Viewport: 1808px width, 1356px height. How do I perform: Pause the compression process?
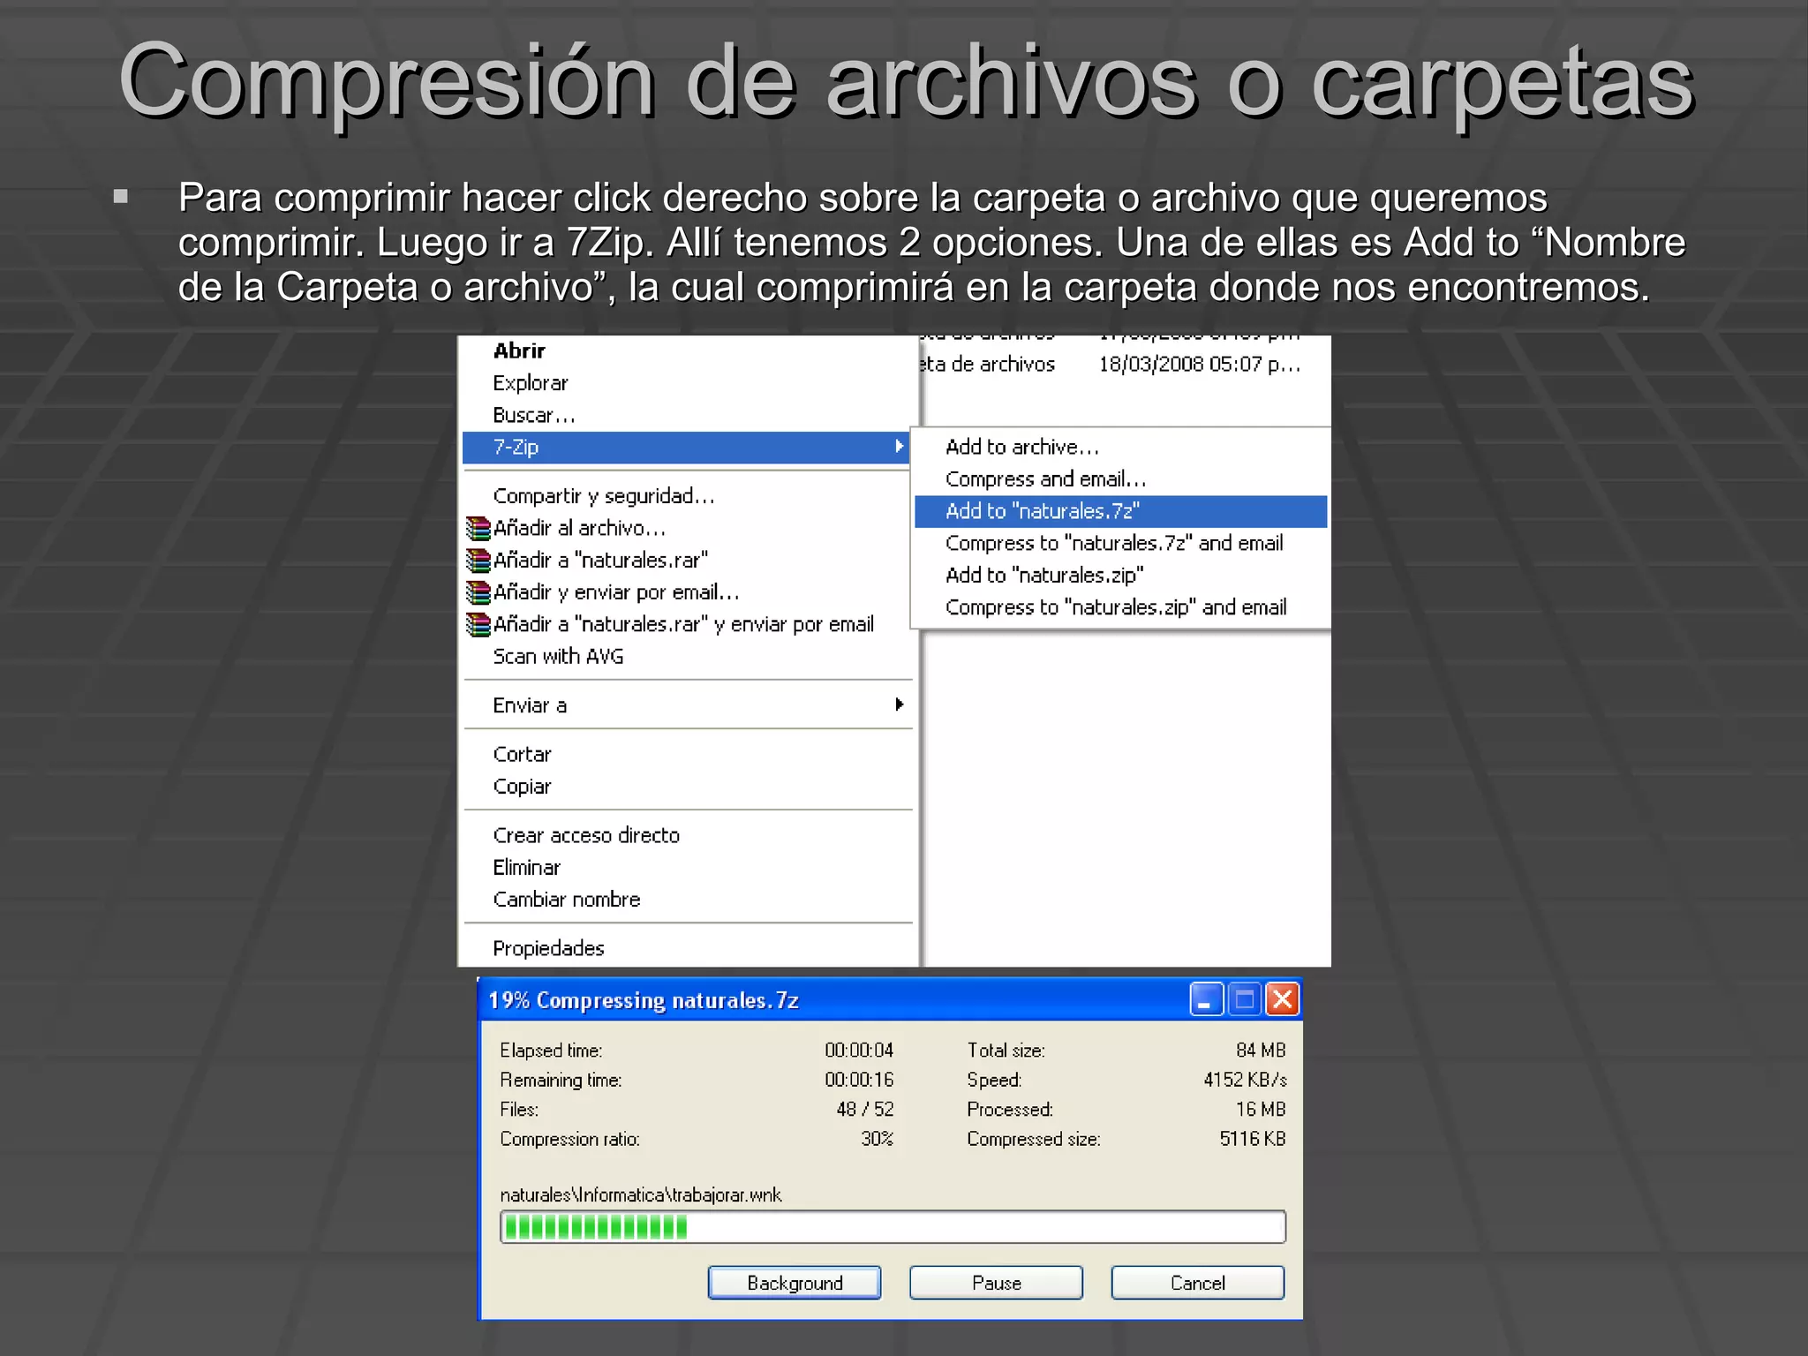(996, 1283)
